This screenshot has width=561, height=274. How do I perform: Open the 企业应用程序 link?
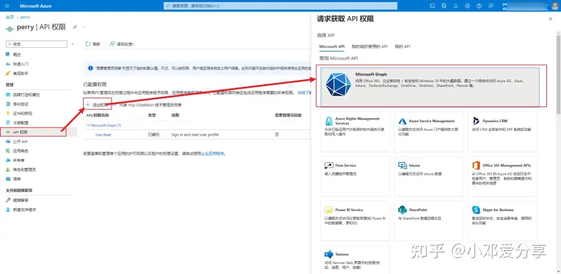212,154
